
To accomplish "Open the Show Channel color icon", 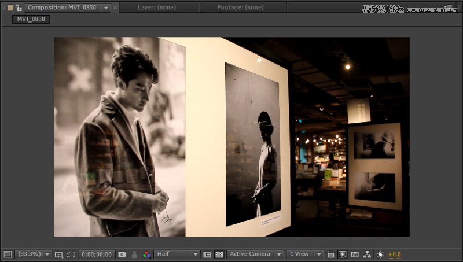I will point(146,254).
